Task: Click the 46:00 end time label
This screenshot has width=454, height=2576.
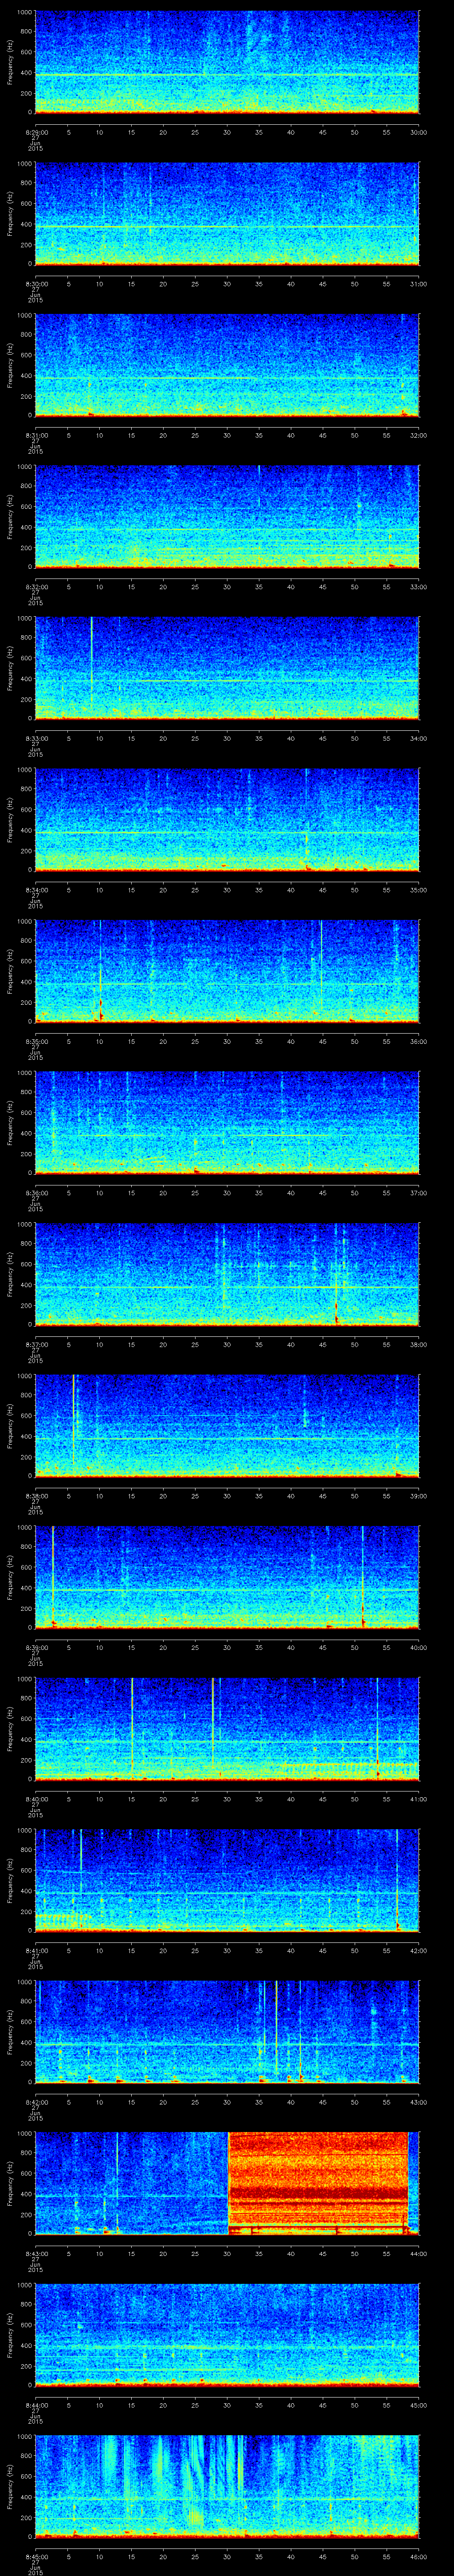Action: [x=419, y=2556]
